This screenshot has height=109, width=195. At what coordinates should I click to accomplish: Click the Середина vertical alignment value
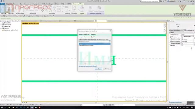(188, 42)
